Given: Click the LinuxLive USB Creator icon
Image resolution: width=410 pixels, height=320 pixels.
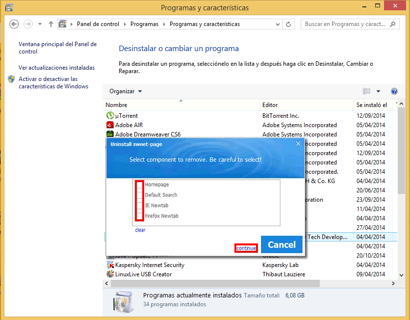Looking at the screenshot, I should 110,274.
